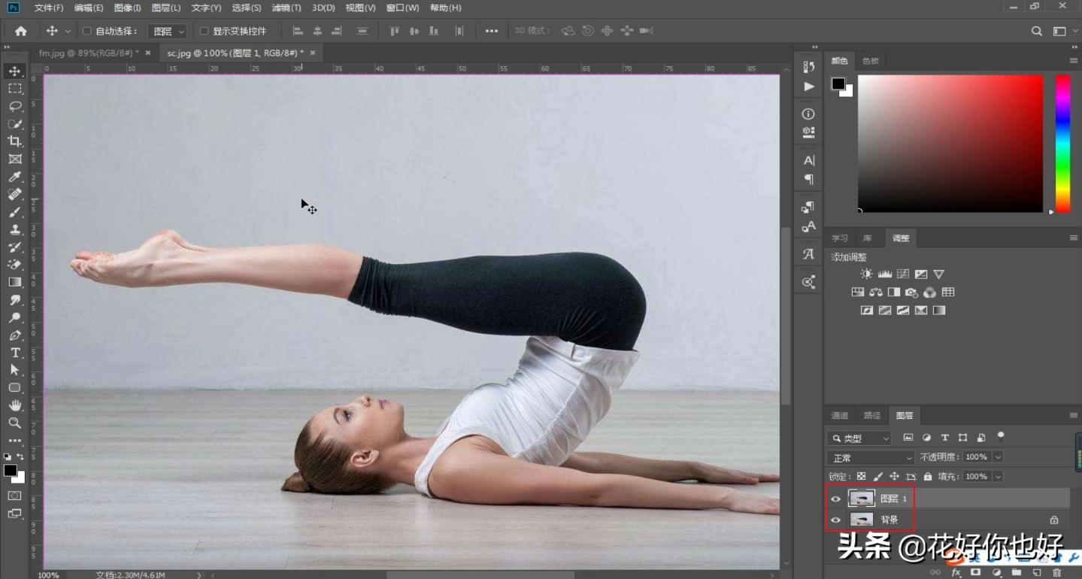This screenshot has height=579, width=1082.
Task: Pick a color in the red color field
Action: (x=950, y=143)
